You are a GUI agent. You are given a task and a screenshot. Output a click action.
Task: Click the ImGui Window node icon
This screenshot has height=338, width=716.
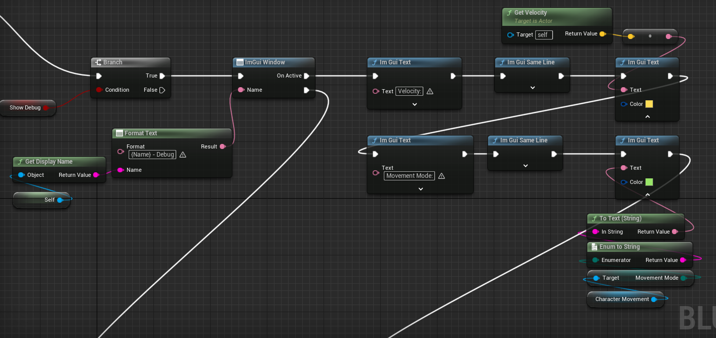click(x=239, y=62)
